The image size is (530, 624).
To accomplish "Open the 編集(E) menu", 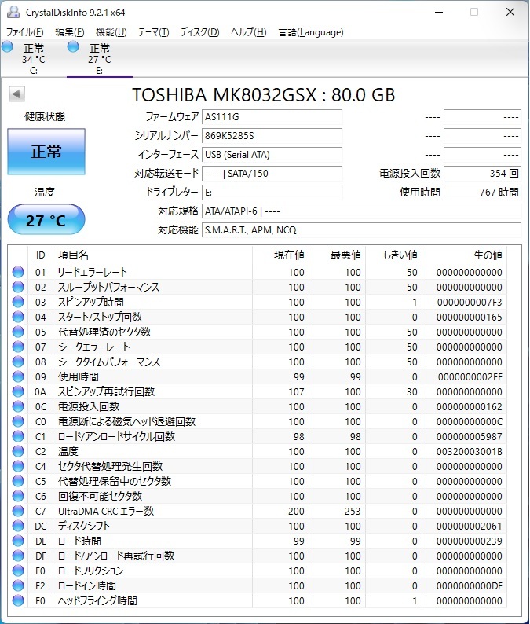I will tap(70, 32).
